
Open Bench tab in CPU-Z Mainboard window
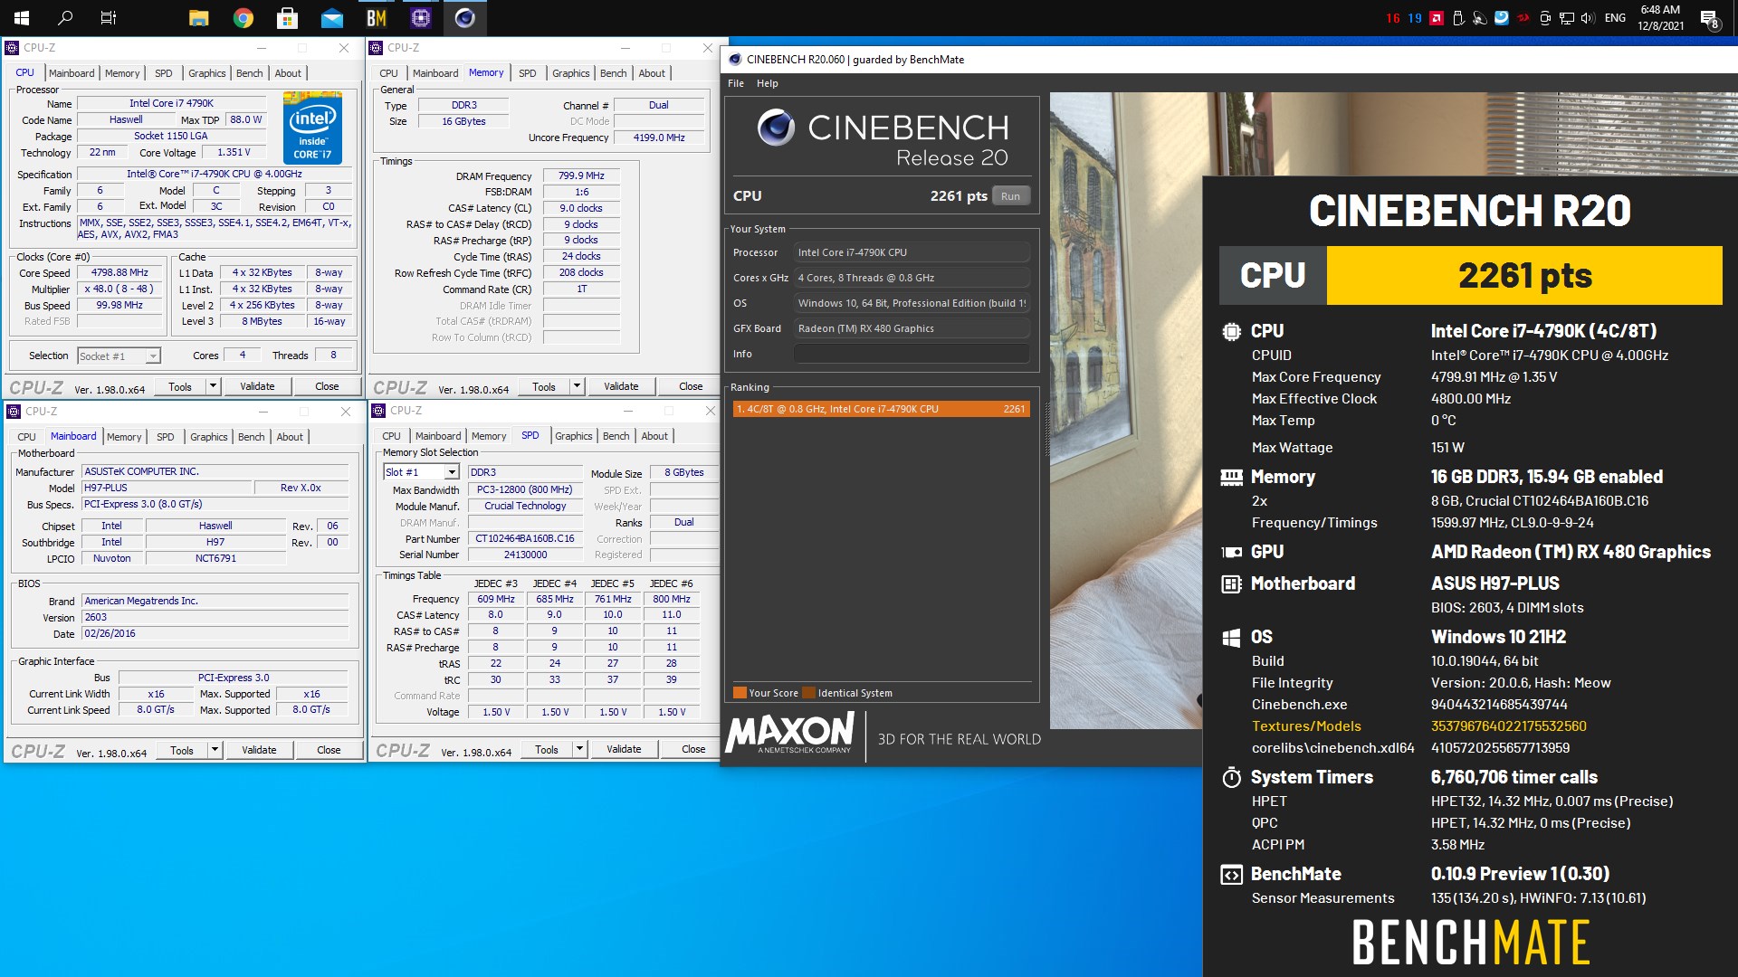point(252,437)
